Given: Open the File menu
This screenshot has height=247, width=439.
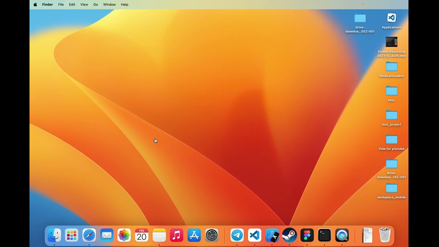Looking at the screenshot, I should pos(61,4).
